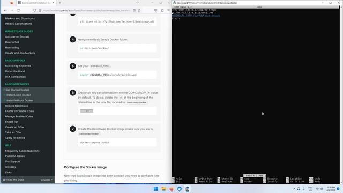Screen dimensions: 343x193
Task: Open the extensions icon in the browser toolbar
Action: [162, 10]
